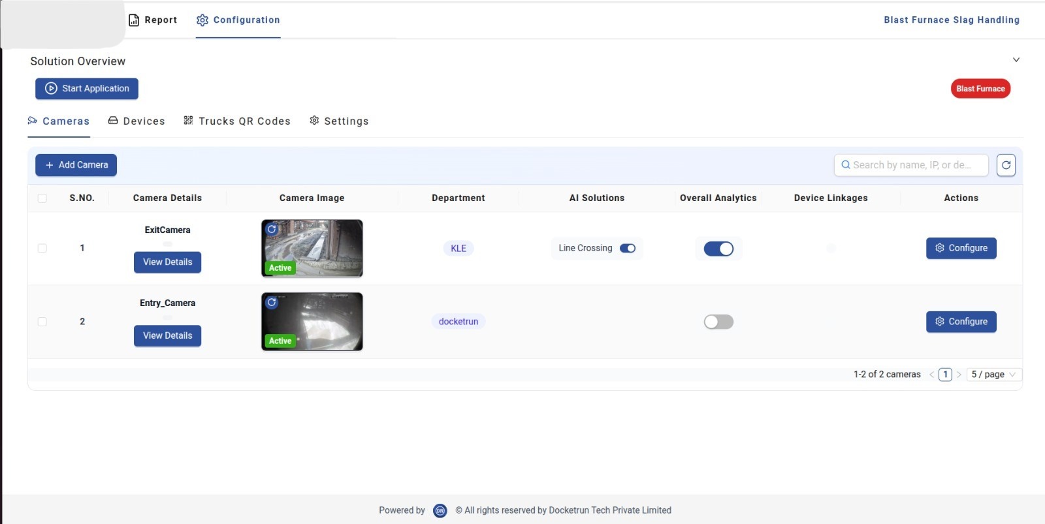Click the Docketrun logo in the footer

point(440,511)
